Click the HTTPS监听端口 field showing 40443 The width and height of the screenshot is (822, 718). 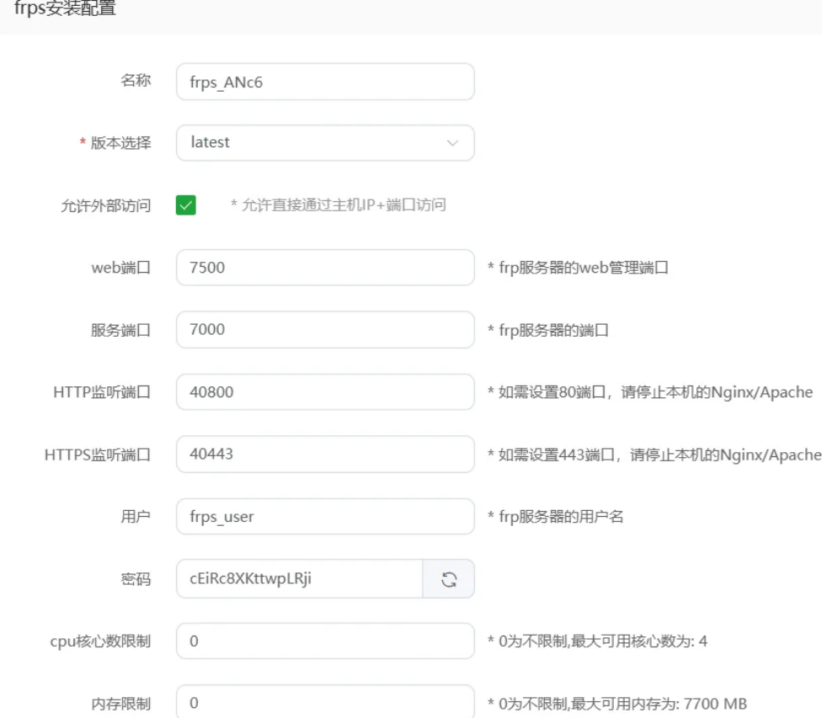(324, 455)
